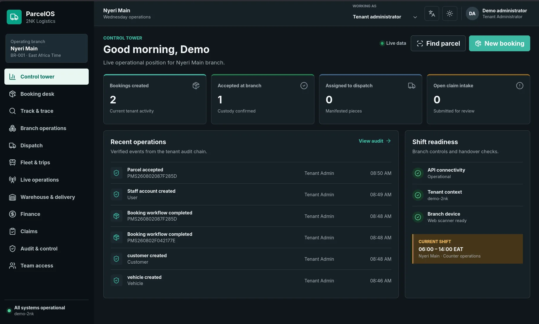Viewport: 539px width, 324px height.
Task: Click the Branch device check icon
Action: click(x=418, y=217)
